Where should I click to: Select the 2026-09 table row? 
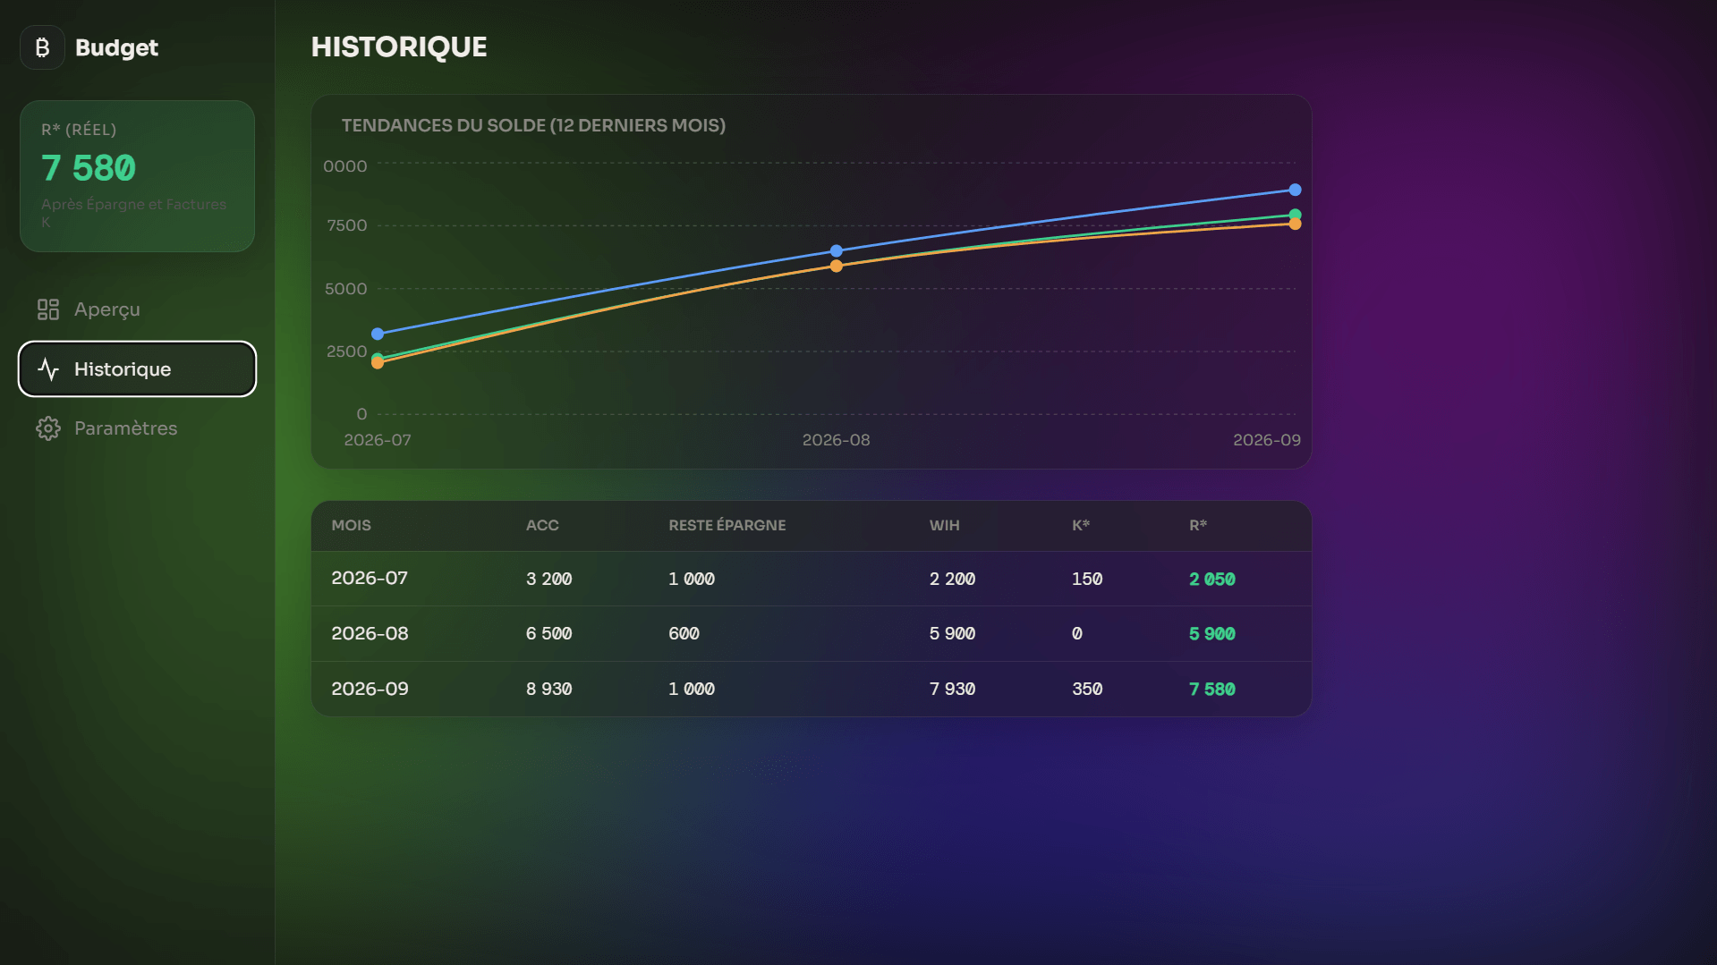click(811, 689)
